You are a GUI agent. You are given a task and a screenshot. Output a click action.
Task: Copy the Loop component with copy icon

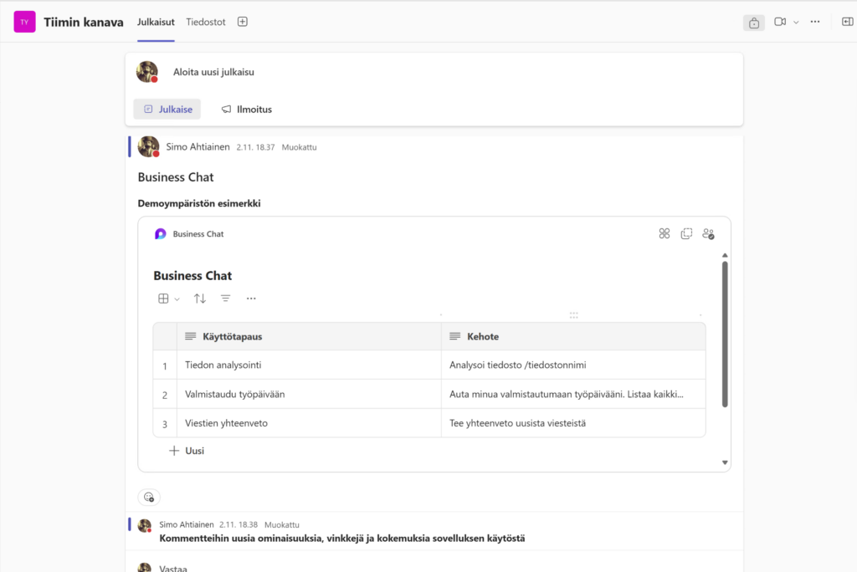tap(686, 234)
